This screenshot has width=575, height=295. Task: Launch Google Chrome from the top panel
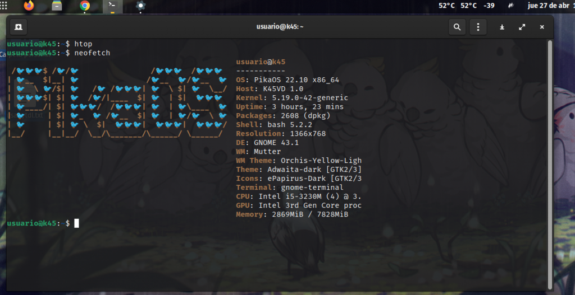(85, 6)
